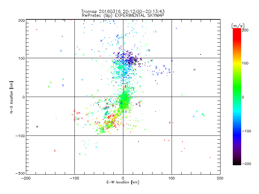The width and height of the screenshot is (259, 194).
Task: Click the "N-S location [km]" axis label
Action: tap(11, 97)
